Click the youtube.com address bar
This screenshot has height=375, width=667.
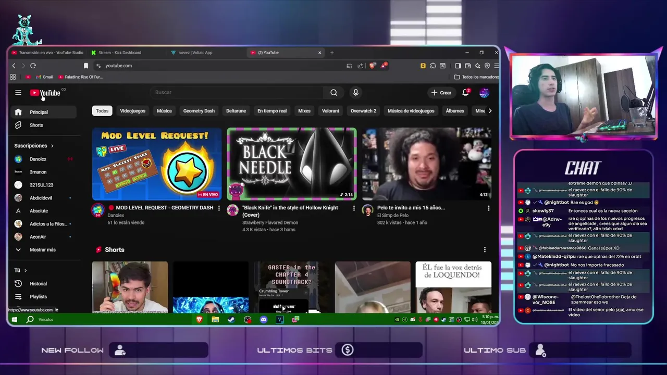(221, 66)
